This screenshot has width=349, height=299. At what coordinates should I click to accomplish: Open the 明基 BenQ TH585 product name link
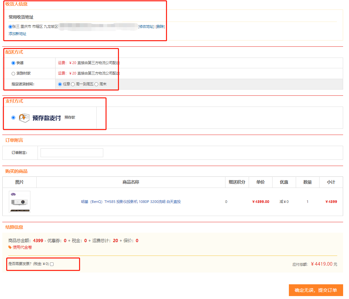[x=131, y=202]
